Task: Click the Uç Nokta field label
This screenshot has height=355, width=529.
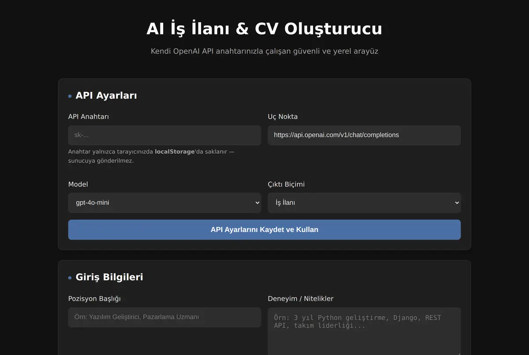Action: 283,117
